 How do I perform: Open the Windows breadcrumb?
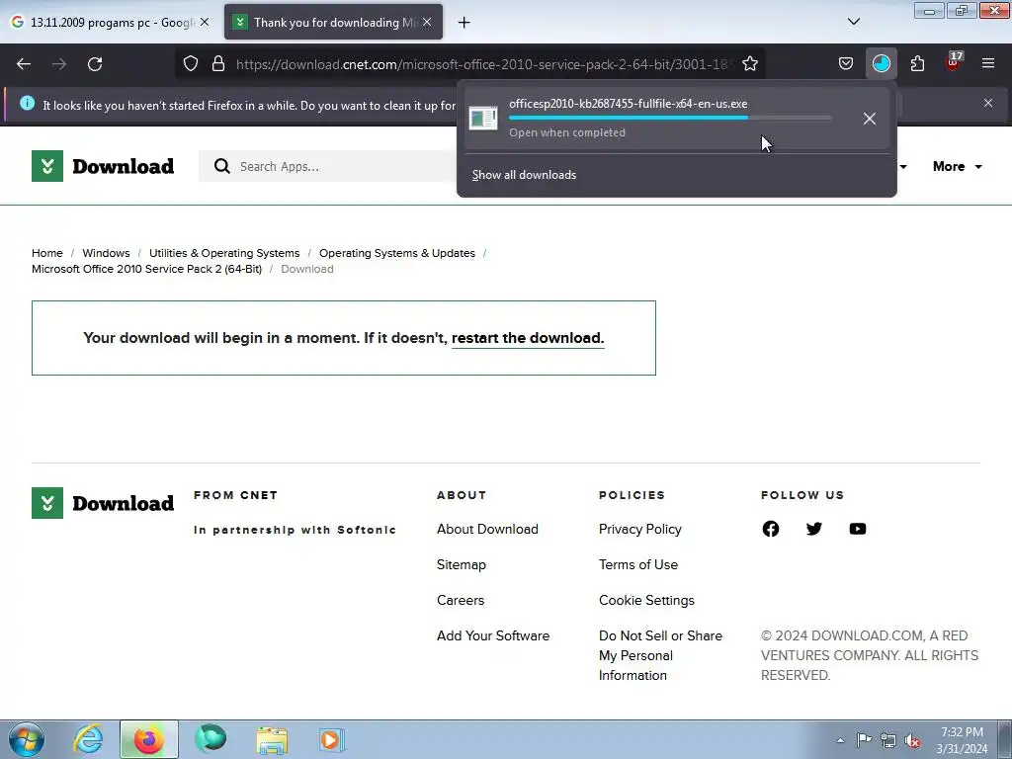106,253
